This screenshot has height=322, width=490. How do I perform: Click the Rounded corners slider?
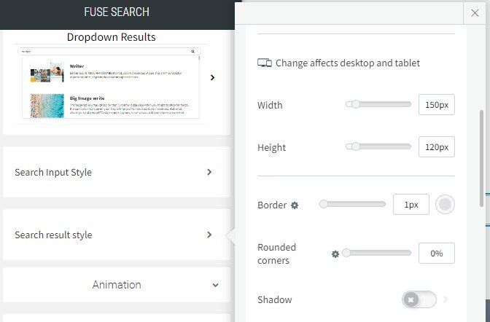[x=378, y=254]
